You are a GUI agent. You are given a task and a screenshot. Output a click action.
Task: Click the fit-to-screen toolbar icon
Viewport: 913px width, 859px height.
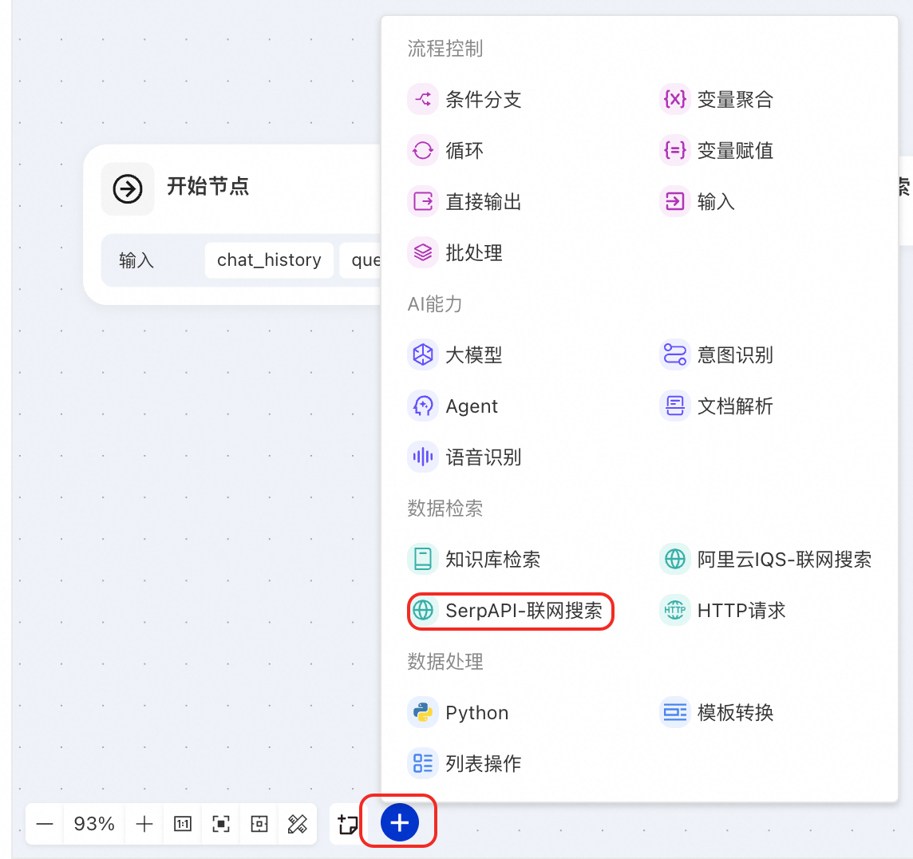pos(221,824)
